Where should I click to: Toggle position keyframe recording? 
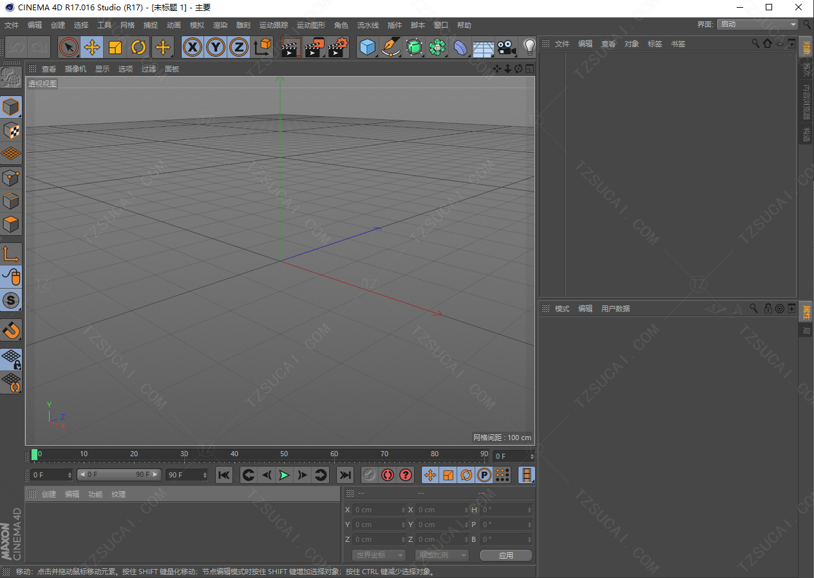pos(430,475)
